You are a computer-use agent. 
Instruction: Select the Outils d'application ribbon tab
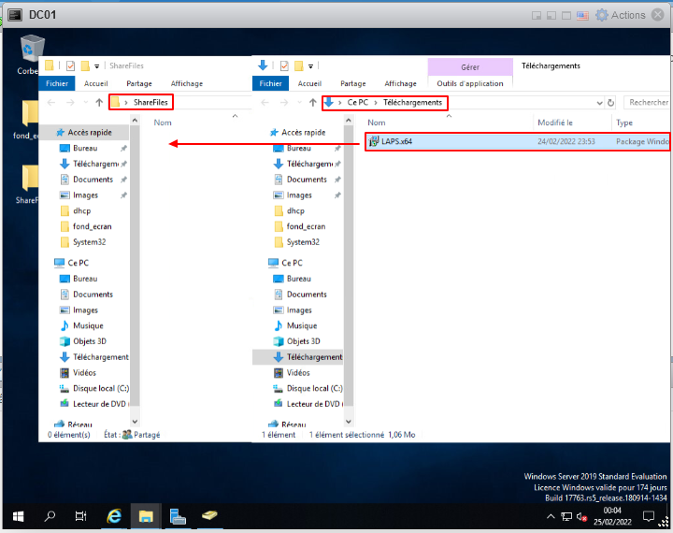pos(470,83)
